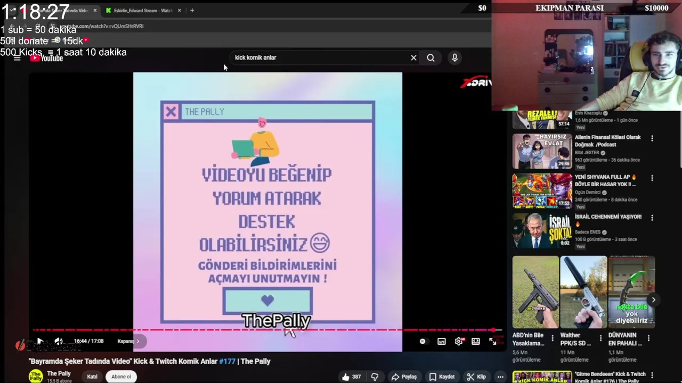Open options for 'DÜNYANIN EN PAHALI' short

tap(648, 338)
